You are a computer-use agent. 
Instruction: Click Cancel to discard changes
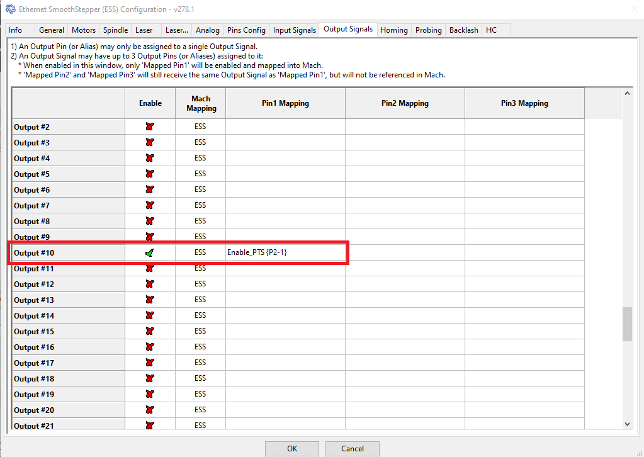click(352, 448)
